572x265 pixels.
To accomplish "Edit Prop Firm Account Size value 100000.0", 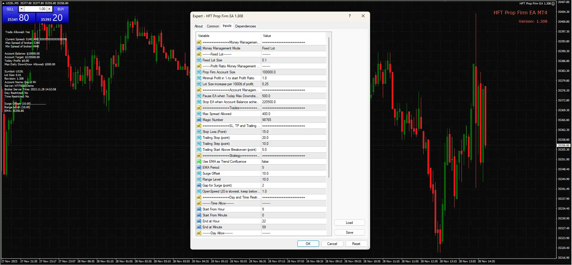I will click(x=294, y=72).
